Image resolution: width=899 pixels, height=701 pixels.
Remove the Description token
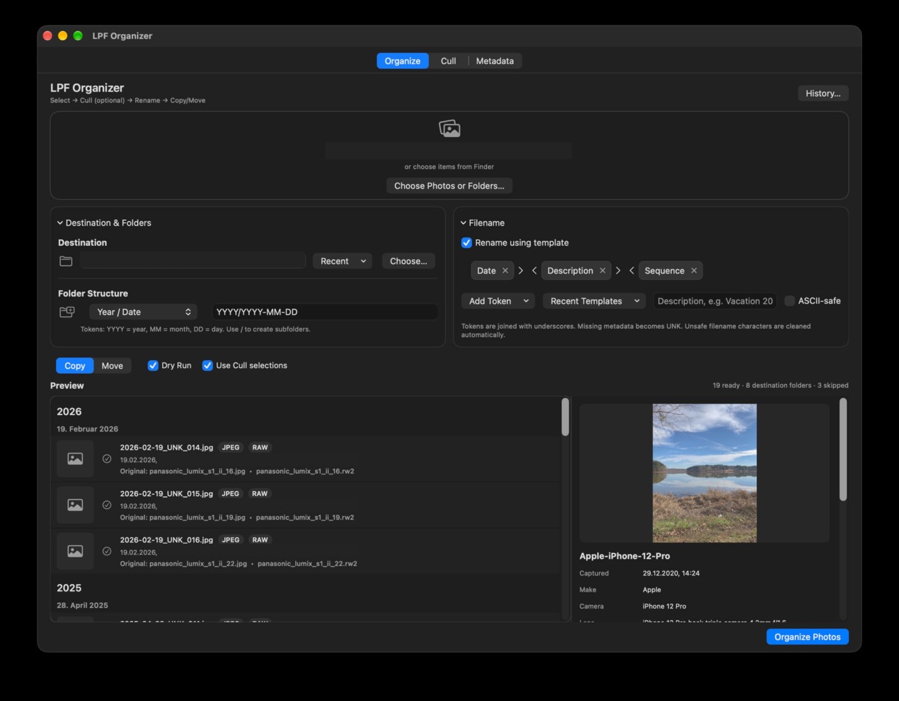[602, 270]
